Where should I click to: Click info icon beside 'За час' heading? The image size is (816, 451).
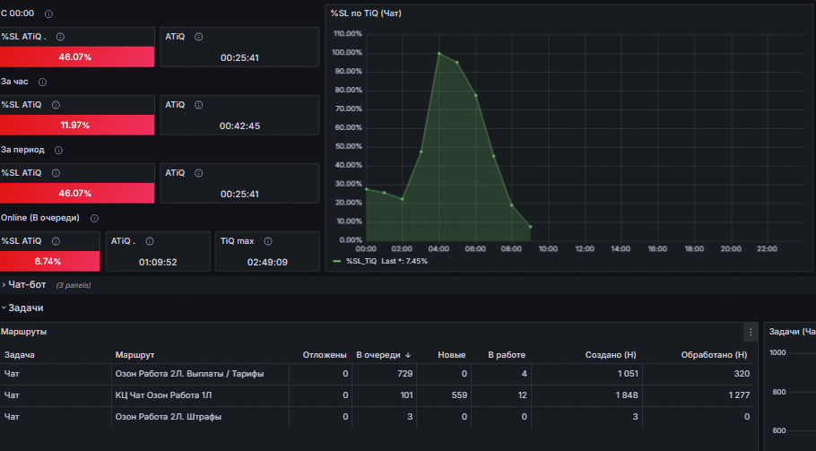(x=42, y=82)
